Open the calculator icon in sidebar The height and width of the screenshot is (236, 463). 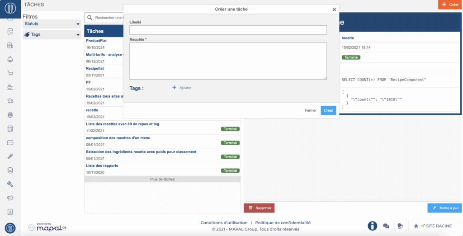pyautogui.click(x=10, y=129)
